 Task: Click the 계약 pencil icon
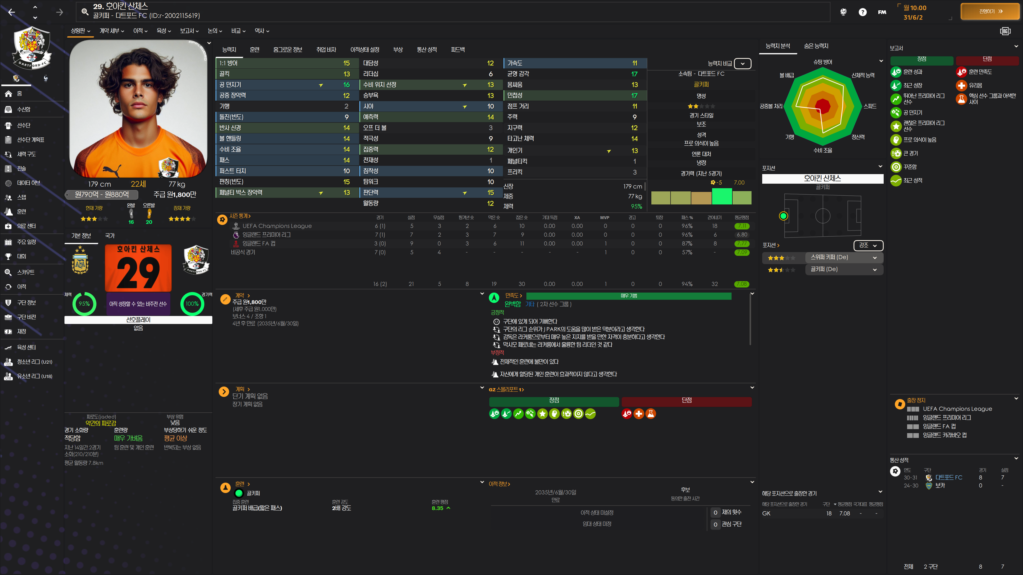pyautogui.click(x=225, y=299)
